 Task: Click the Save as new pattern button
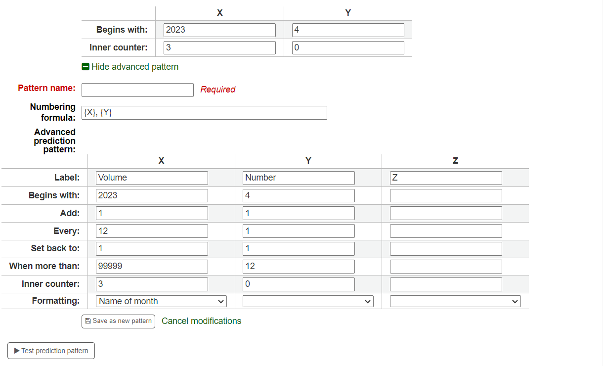[x=118, y=321]
